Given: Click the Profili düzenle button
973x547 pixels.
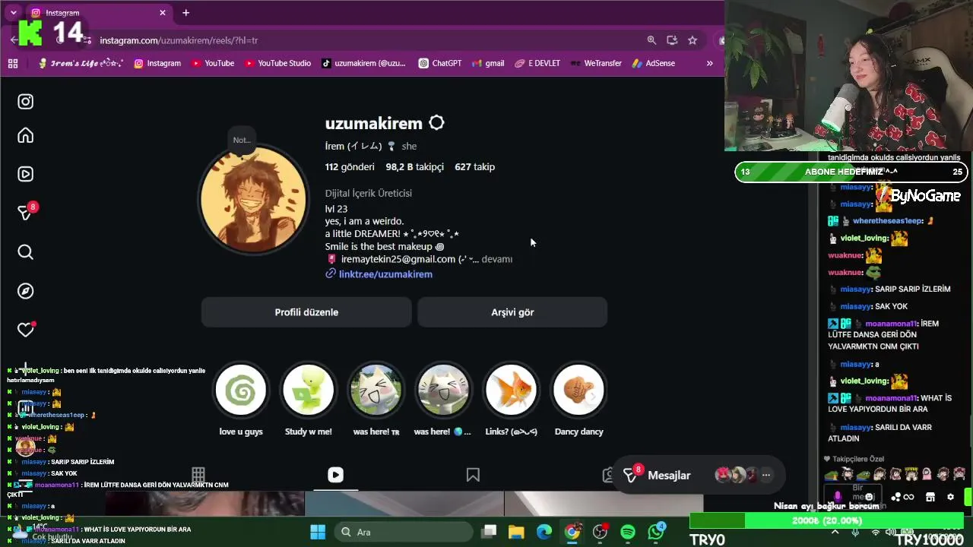Looking at the screenshot, I should pyautogui.click(x=306, y=312).
